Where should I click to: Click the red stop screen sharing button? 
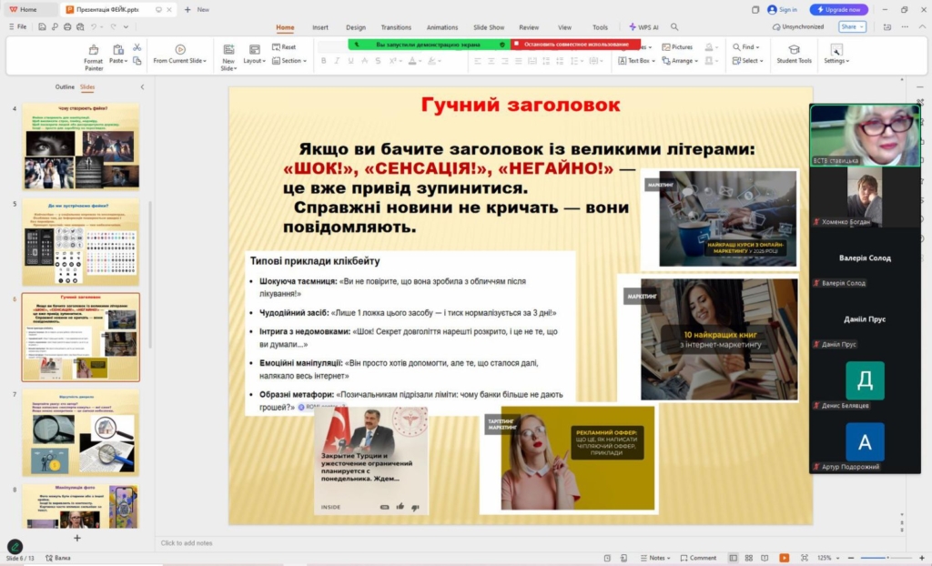click(x=573, y=44)
